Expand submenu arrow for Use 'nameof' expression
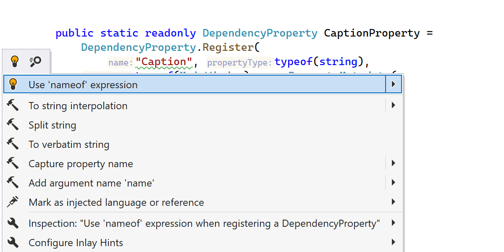Image resolution: width=504 pixels, height=252 pixels. point(393,84)
